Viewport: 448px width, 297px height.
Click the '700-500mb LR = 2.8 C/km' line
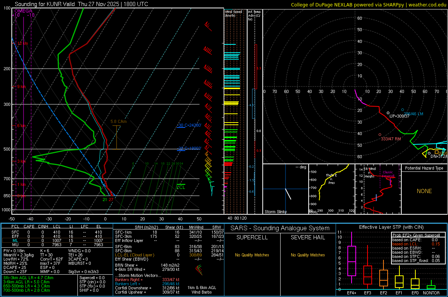(x=27, y=290)
